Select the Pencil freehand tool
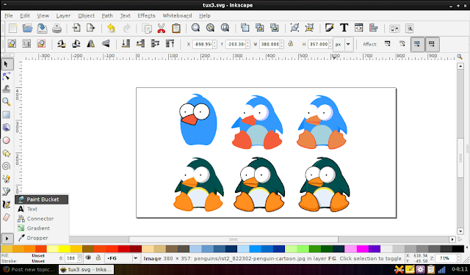 pos(7,179)
